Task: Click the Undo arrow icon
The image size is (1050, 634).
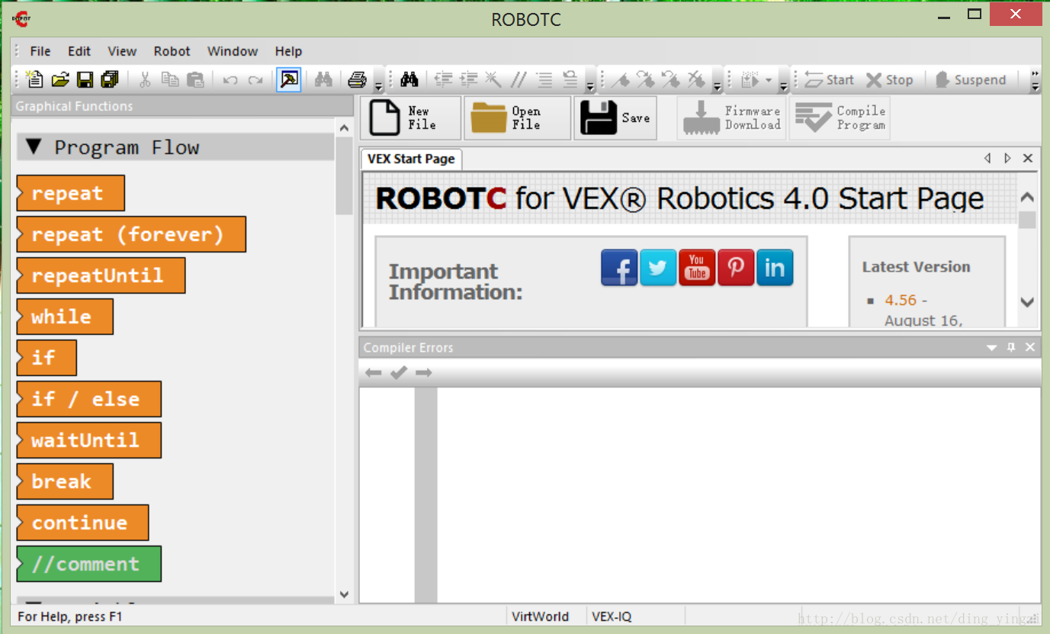Action: point(230,80)
